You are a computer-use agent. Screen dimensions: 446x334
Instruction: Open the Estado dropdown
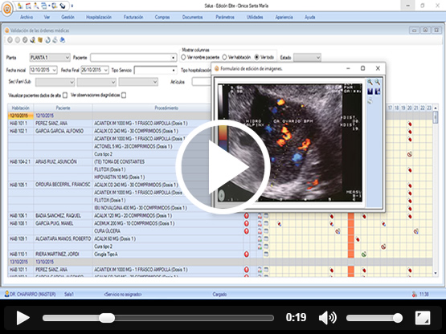coord(307,58)
